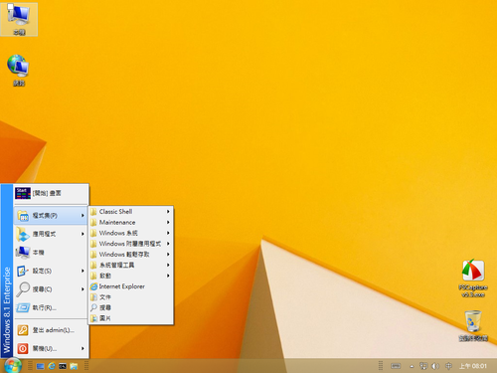The width and height of the screenshot is (497, 373).
Task: Expand the Windows 系統 folder arrow
Action: (x=168, y=233)
